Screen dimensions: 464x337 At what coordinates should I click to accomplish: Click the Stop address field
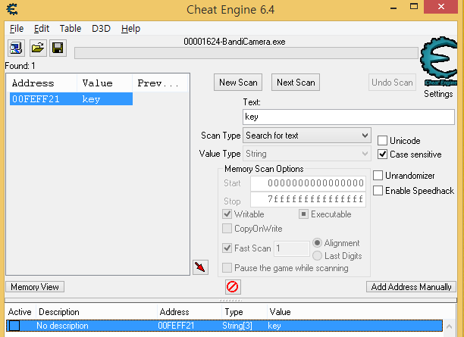(x=308, y=199)
